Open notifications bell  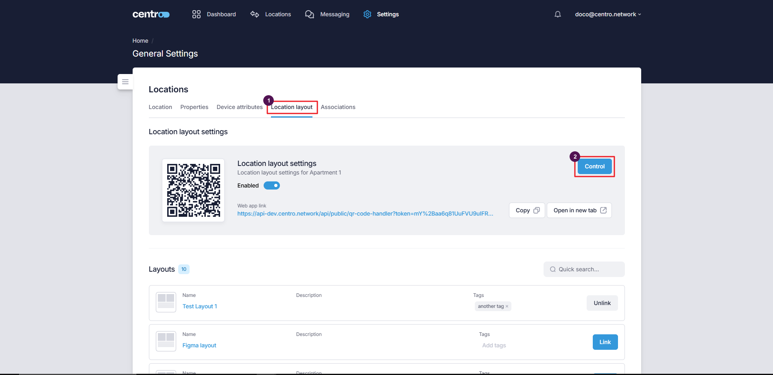(x=558, y=14)
